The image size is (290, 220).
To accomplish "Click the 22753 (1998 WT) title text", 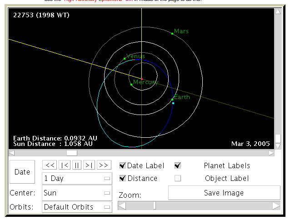I will pyautogui.click(x=41, y=15).
